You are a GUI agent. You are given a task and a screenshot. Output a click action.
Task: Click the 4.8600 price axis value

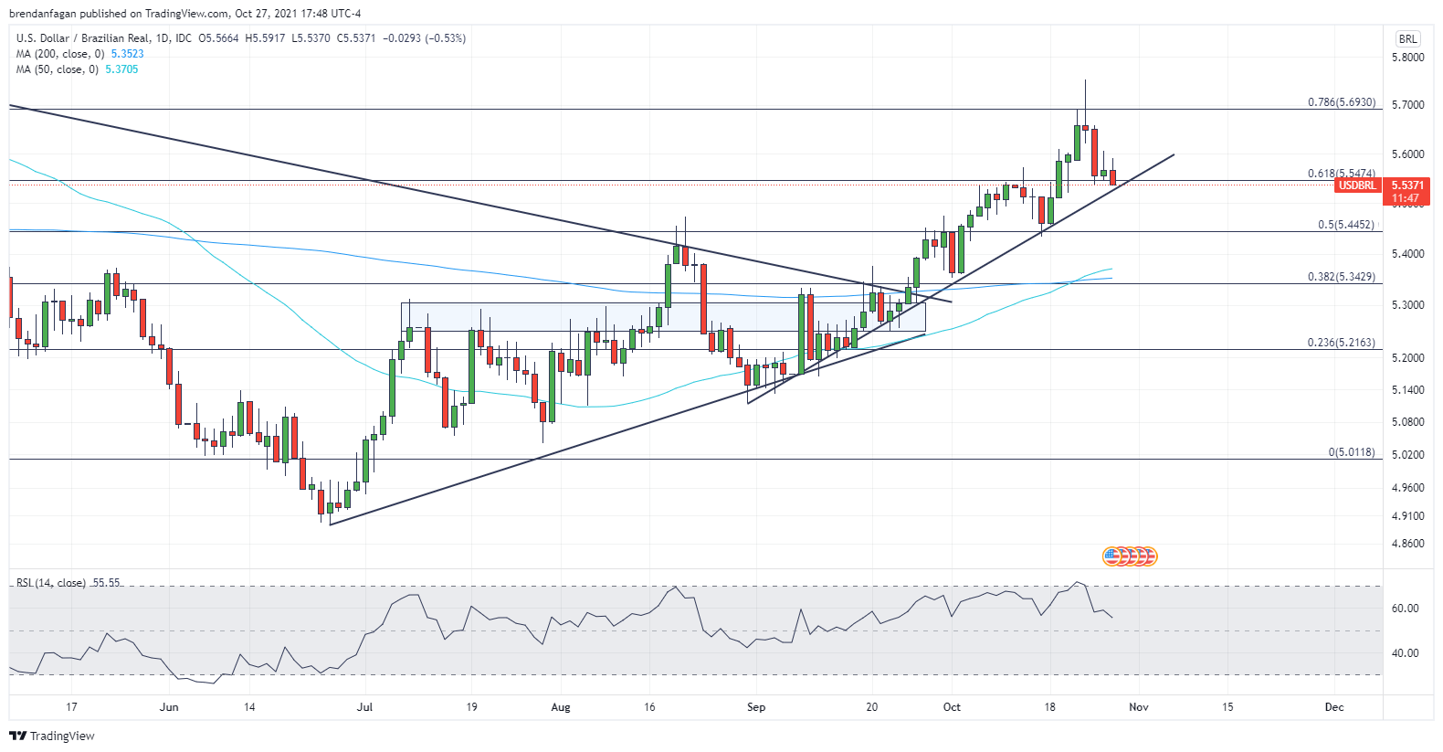(x=1407, y=544)
